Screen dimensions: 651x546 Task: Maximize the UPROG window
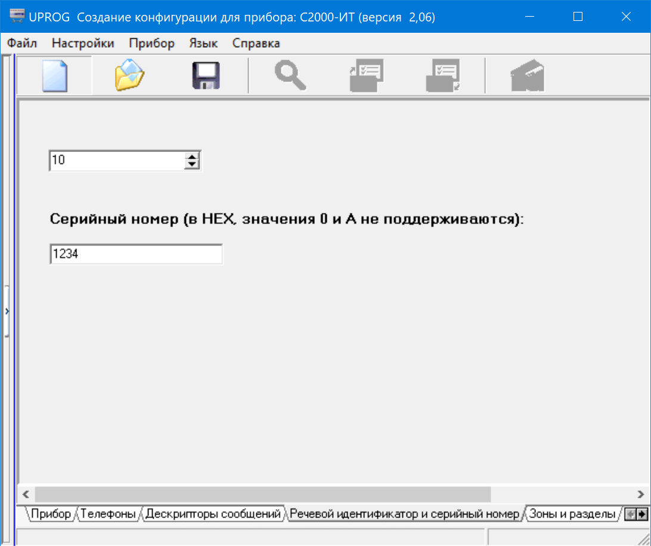578,17
